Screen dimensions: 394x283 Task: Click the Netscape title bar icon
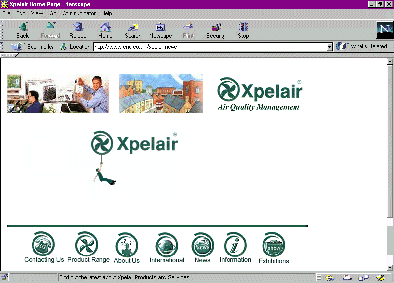4,4
